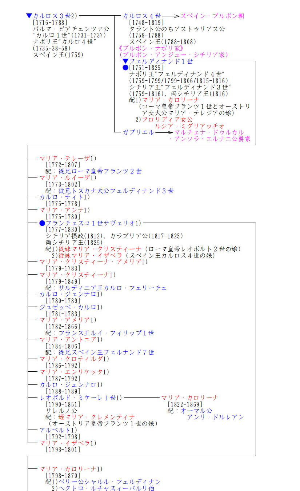Image resolution: width=300 pixels, height=491 pixels.
Task: Click the arrow pointing to スペイン・ブルボン朝
Action: pos(171,16)
